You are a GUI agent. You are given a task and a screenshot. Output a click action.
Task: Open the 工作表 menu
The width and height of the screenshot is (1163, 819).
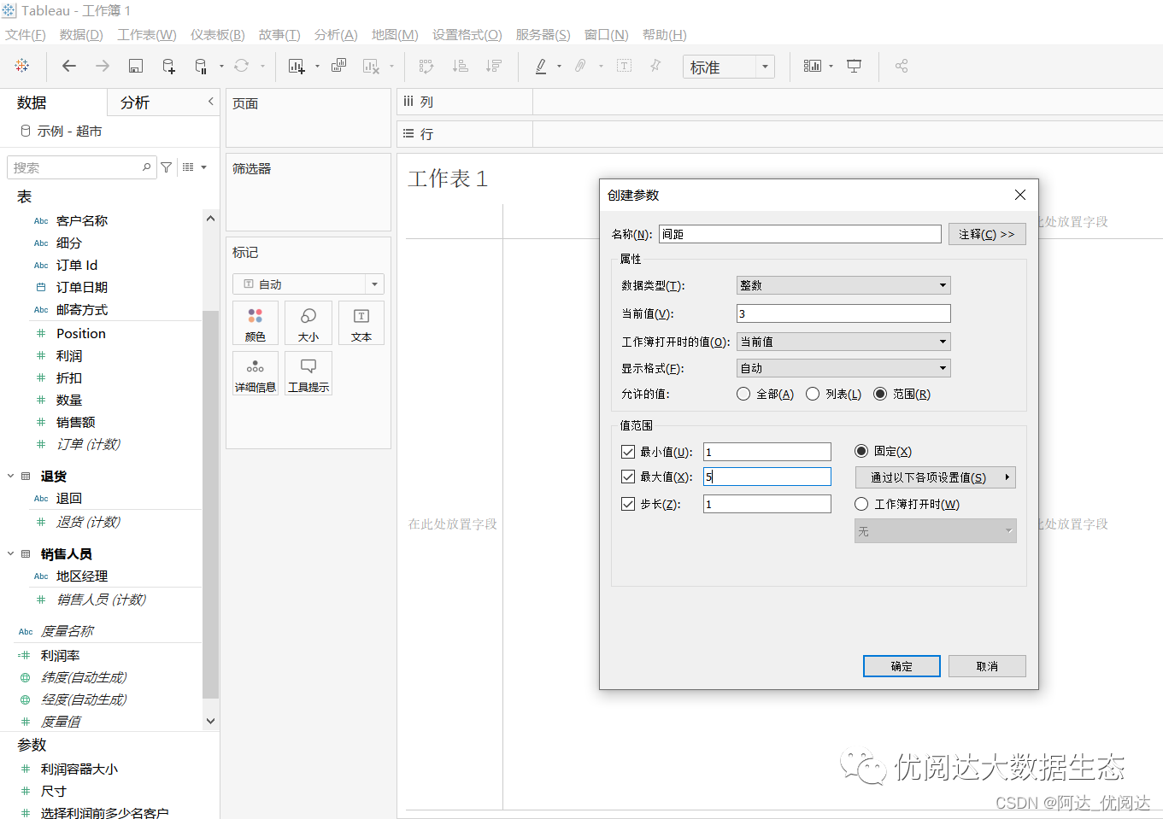click(x=147, y=34)
